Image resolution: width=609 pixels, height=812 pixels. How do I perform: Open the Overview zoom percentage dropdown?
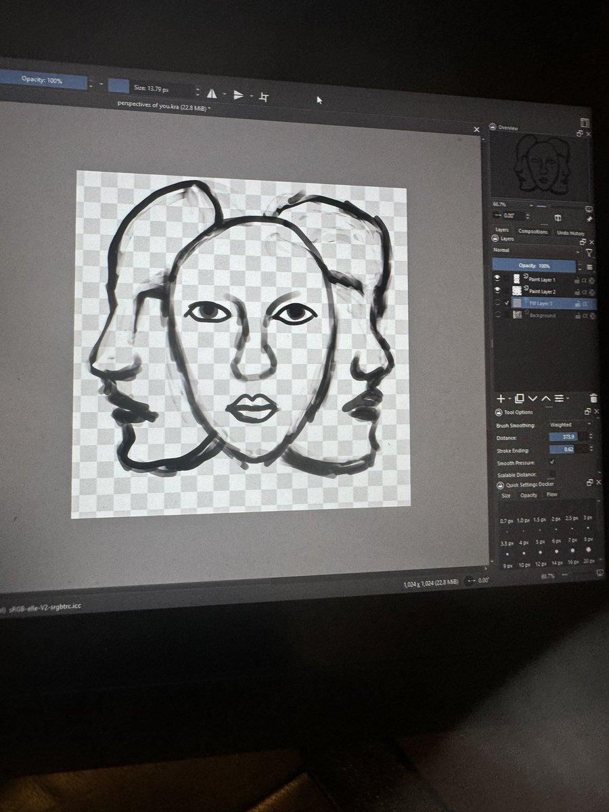pos(531,205)
